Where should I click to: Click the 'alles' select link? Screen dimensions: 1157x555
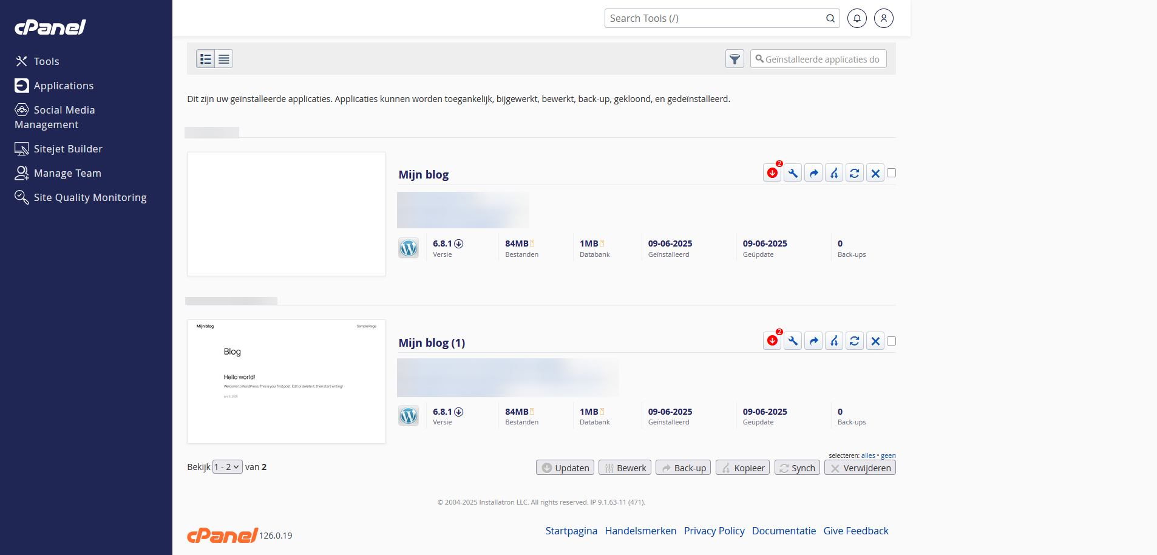pyautogui.click(x=868, y=455)
